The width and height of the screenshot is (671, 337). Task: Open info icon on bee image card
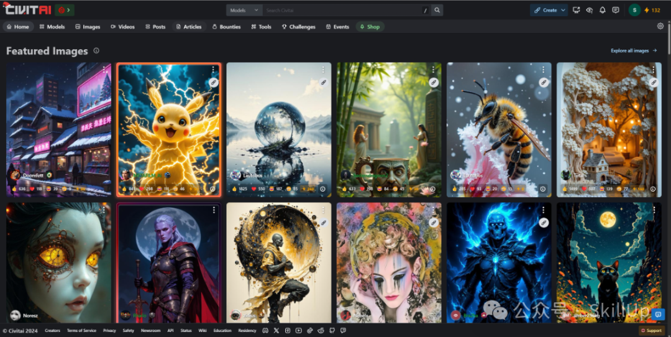click(x=542, y=189)
